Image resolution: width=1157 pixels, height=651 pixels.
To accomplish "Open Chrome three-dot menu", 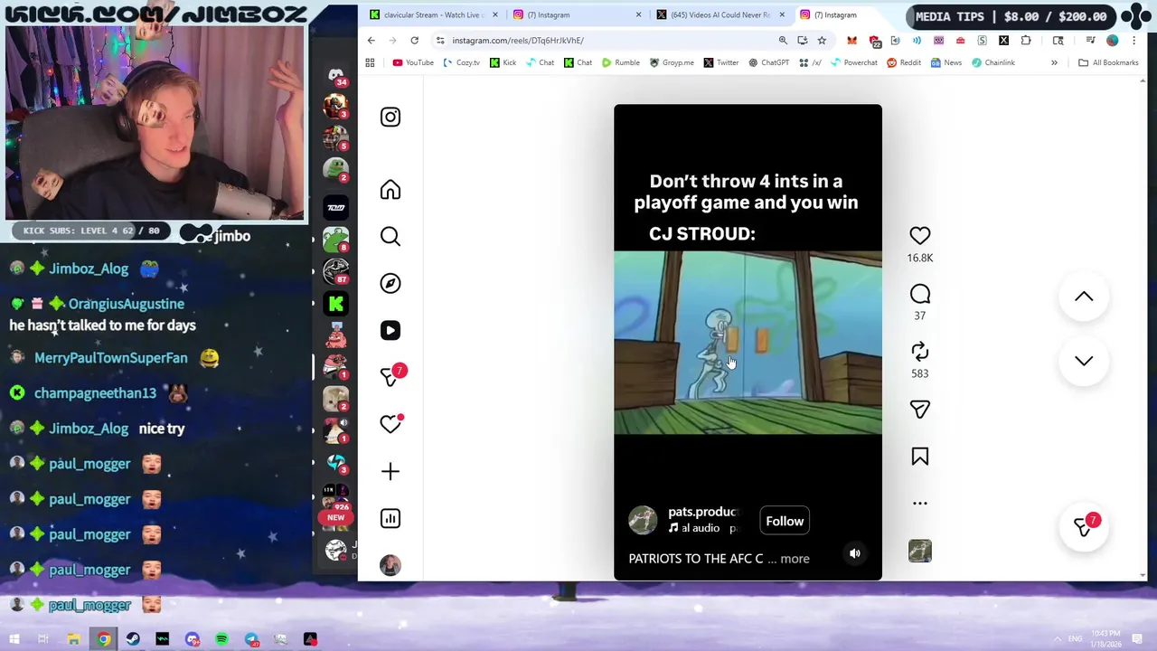I will click(1133, 40).
